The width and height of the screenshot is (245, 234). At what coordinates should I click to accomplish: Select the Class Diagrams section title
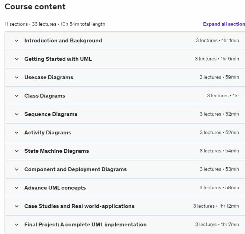coord(45,96)
